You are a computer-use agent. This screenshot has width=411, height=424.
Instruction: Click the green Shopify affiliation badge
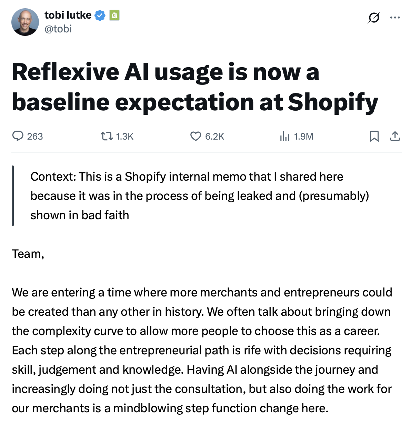click(114, 15)
